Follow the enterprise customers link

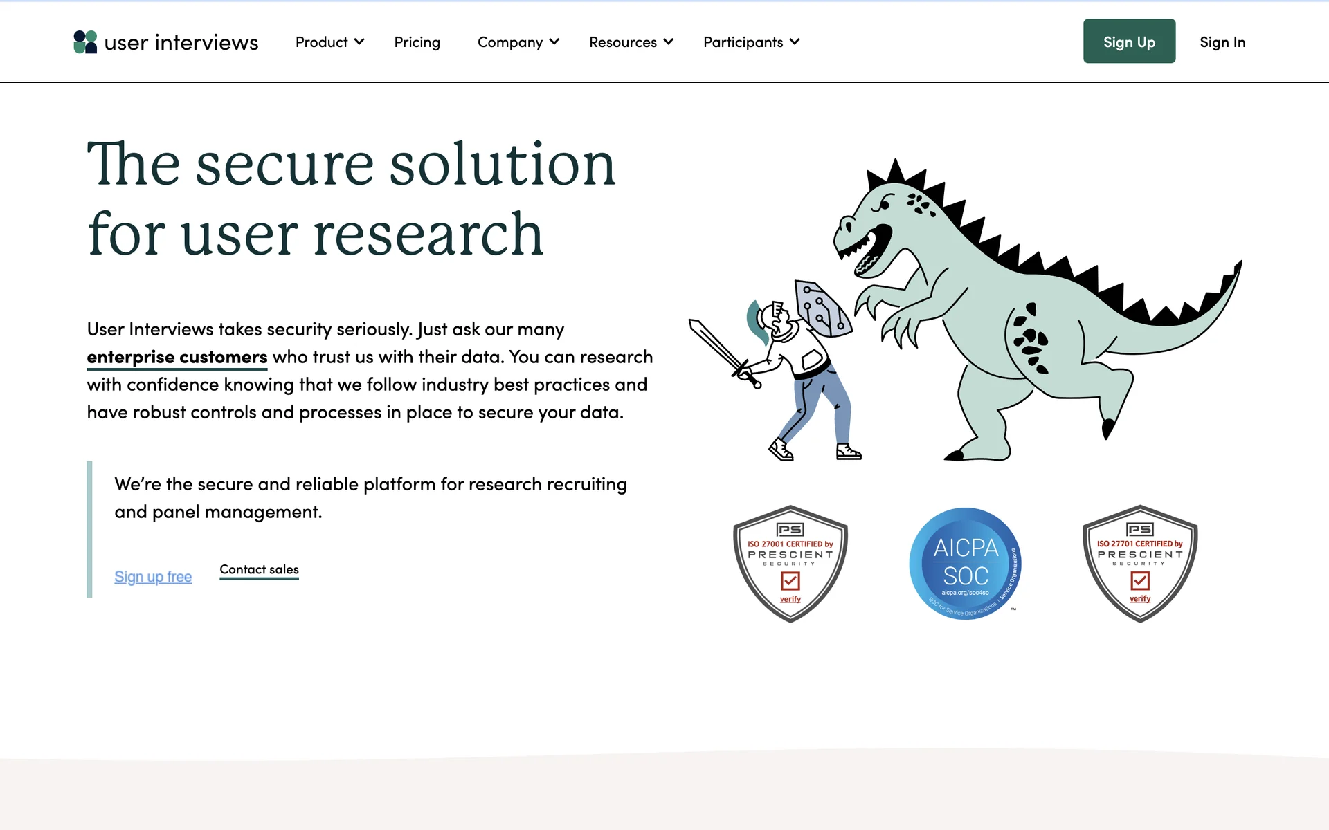177,357
